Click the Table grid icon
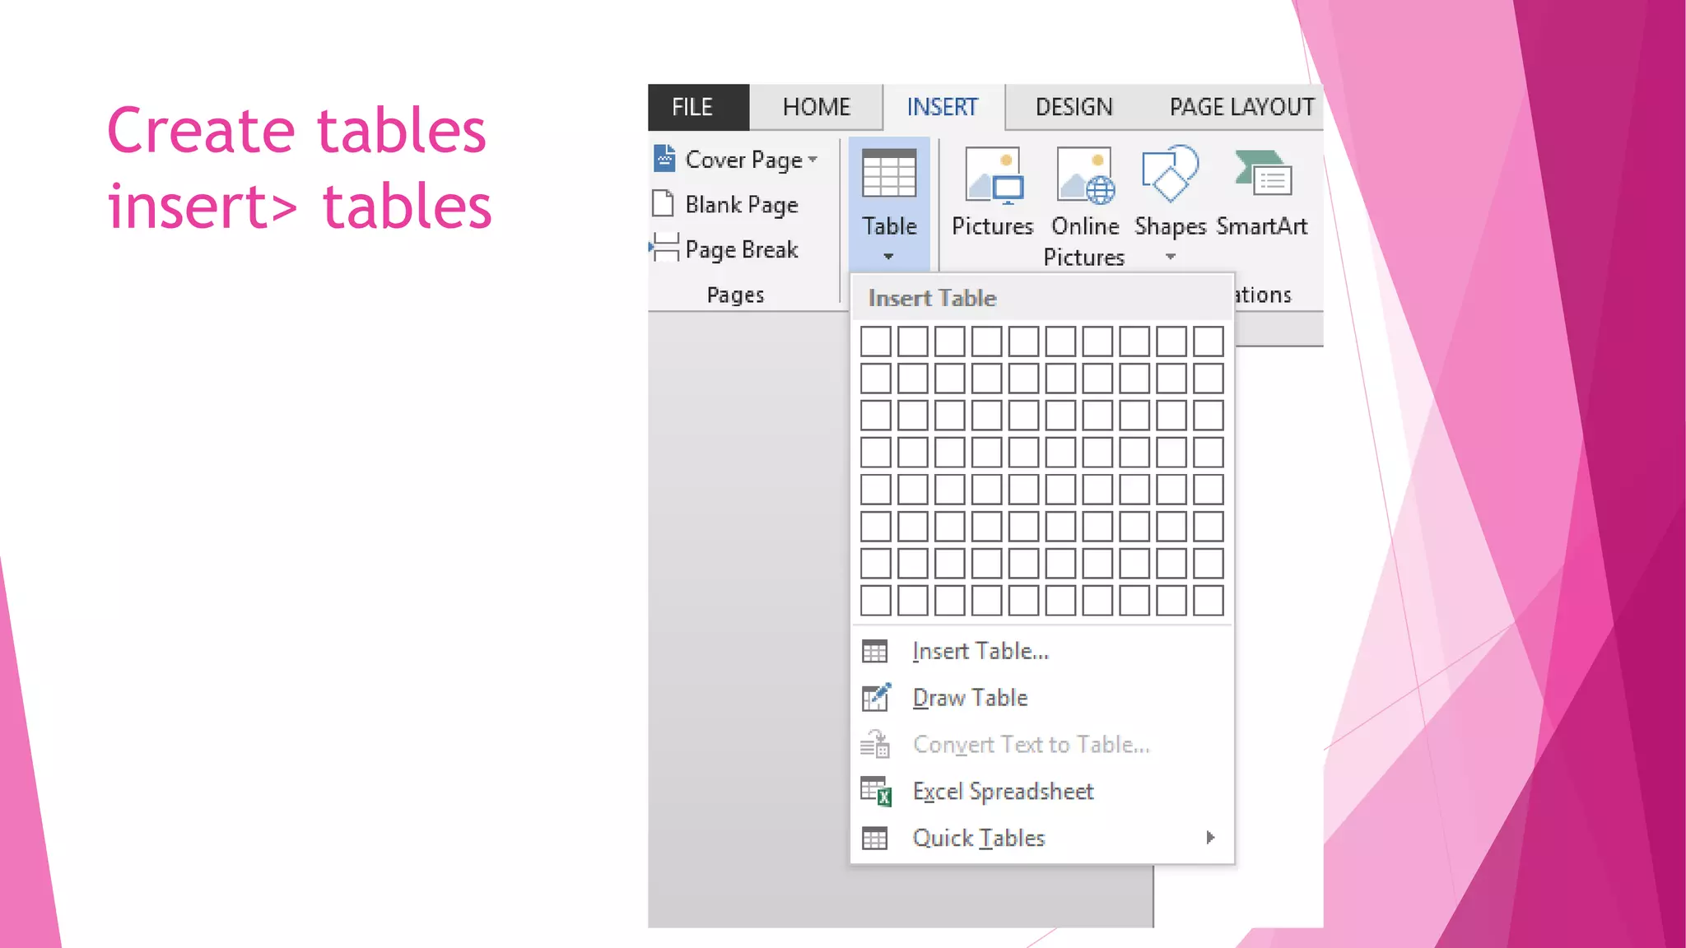Image resolution: width=1686 pixels, height=948 pixels. 888,174
